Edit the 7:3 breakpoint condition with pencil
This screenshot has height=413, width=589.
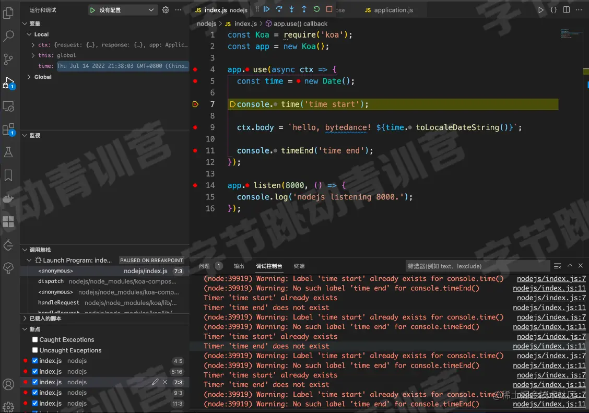pos(155,382)
